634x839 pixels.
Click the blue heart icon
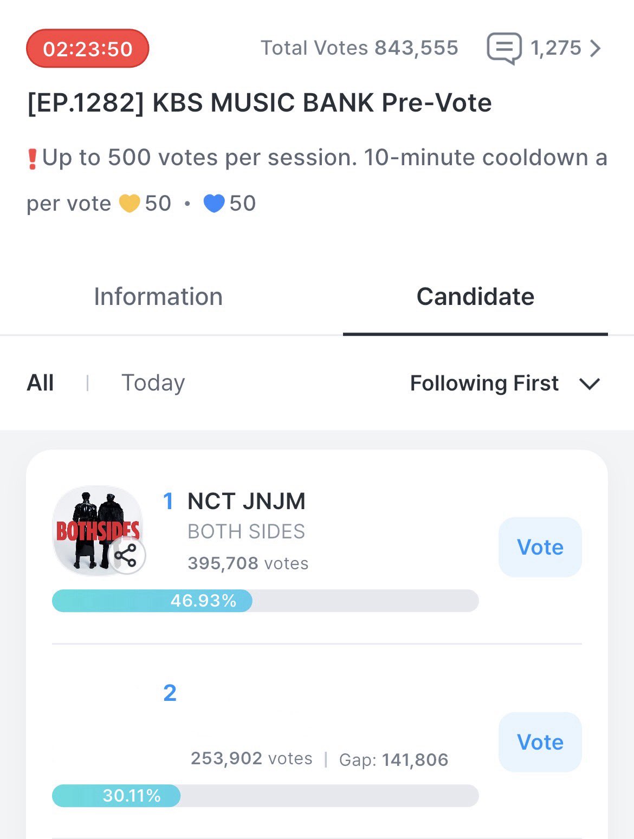pyautogui.click(x=214, y=204)
